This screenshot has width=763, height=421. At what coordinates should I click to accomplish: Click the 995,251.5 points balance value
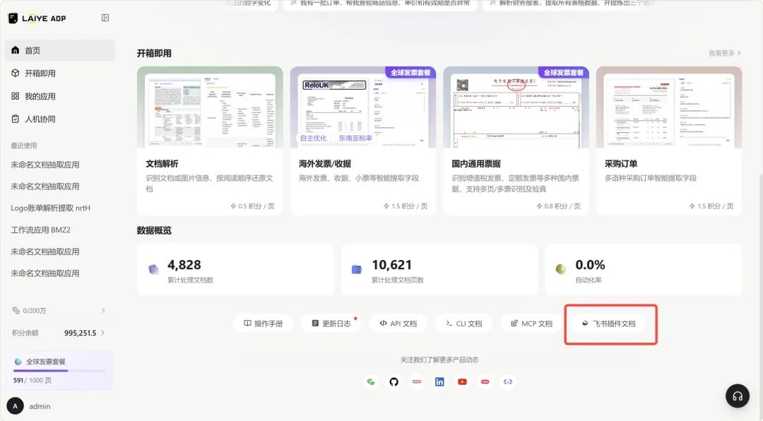[x=81, y=333]
